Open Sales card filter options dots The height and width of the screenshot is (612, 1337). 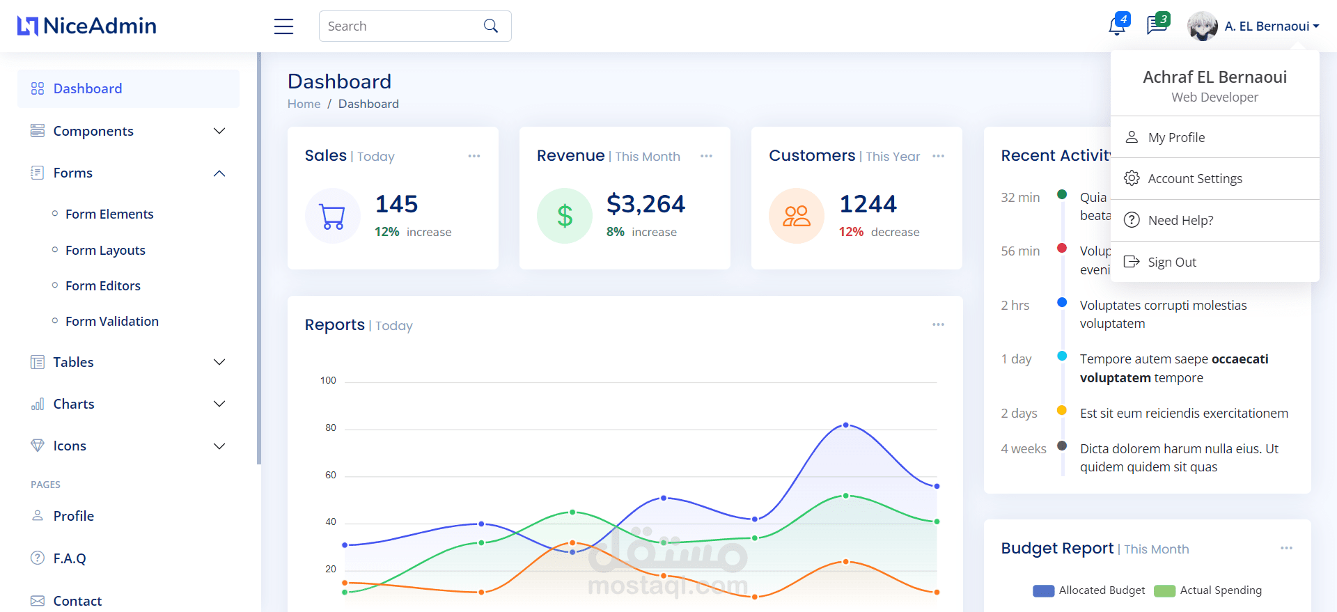474,156
